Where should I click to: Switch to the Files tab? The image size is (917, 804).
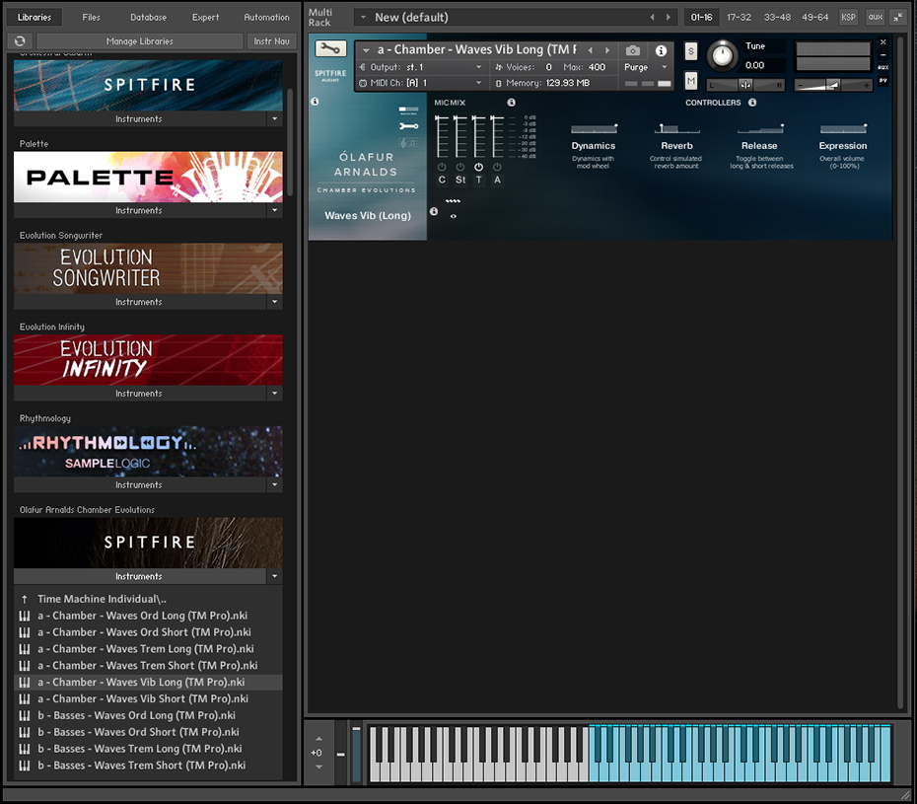pyautogui.click(x=92, y=18)
